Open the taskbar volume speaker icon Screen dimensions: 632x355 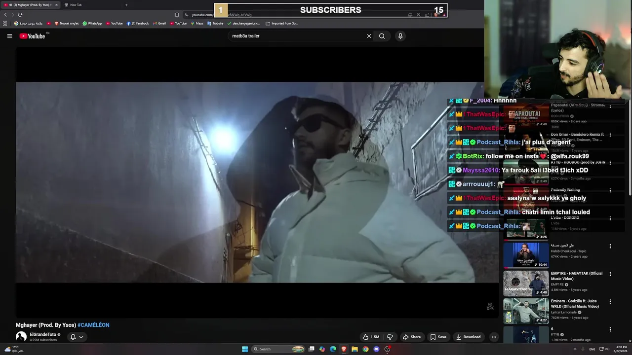coord(607,349)
